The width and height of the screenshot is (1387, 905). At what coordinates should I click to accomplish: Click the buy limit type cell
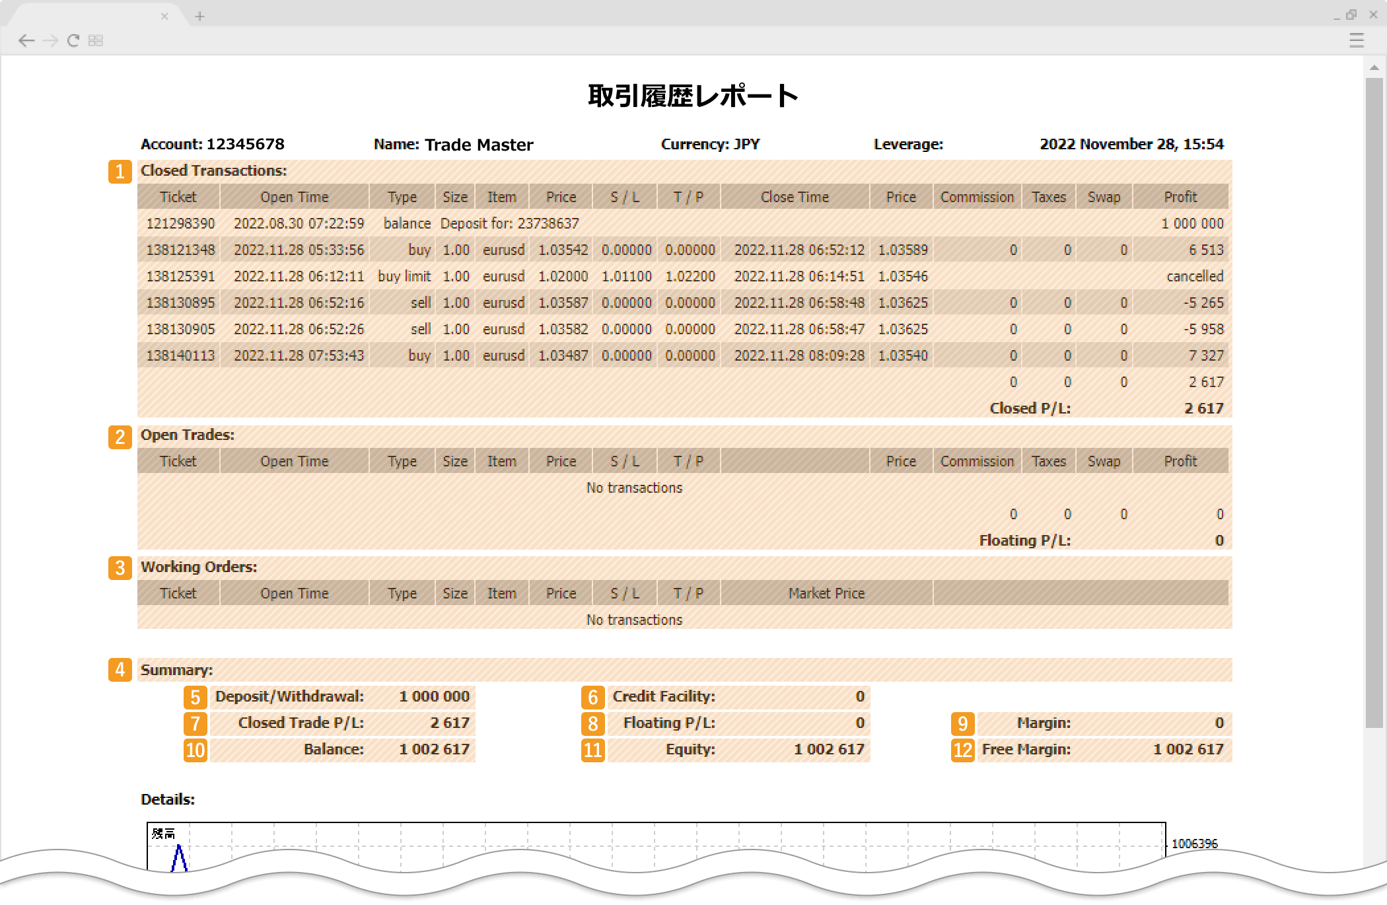click(x=404, y=276)
